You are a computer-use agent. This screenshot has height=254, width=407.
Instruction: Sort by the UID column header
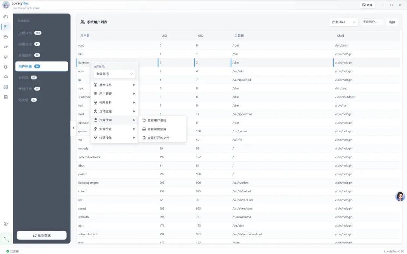(164, 36)
